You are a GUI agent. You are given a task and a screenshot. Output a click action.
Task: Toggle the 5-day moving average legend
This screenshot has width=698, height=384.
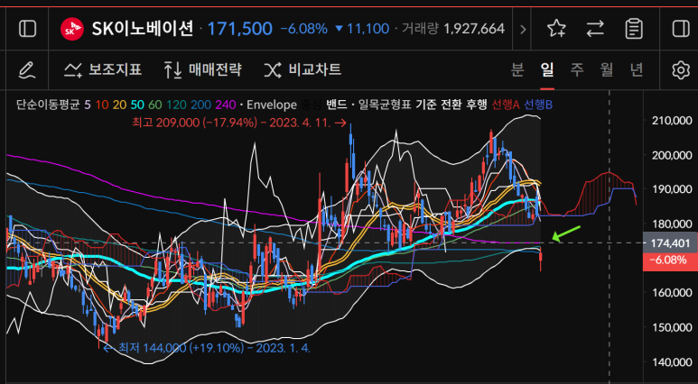pos(88,105)
